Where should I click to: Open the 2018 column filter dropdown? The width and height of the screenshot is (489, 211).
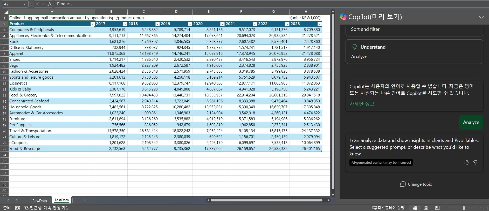tap(157, 24)
